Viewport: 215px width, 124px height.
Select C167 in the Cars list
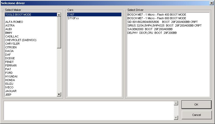94,15
